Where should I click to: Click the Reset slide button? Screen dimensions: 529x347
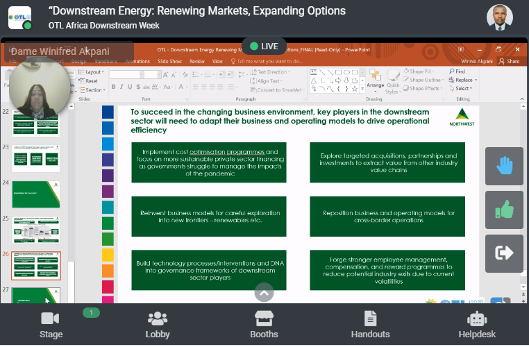[88, 81]
